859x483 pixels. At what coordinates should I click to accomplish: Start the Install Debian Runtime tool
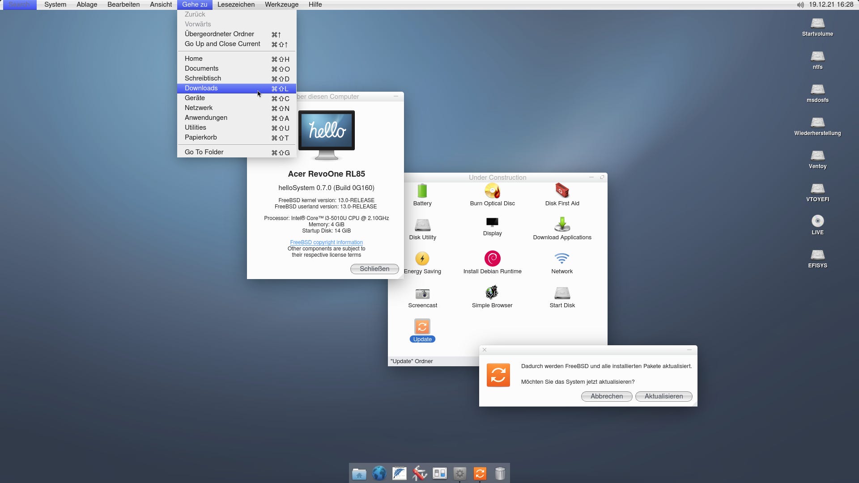(x=492, y=259)
